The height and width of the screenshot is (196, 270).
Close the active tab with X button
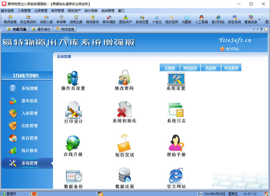point(266,29)
